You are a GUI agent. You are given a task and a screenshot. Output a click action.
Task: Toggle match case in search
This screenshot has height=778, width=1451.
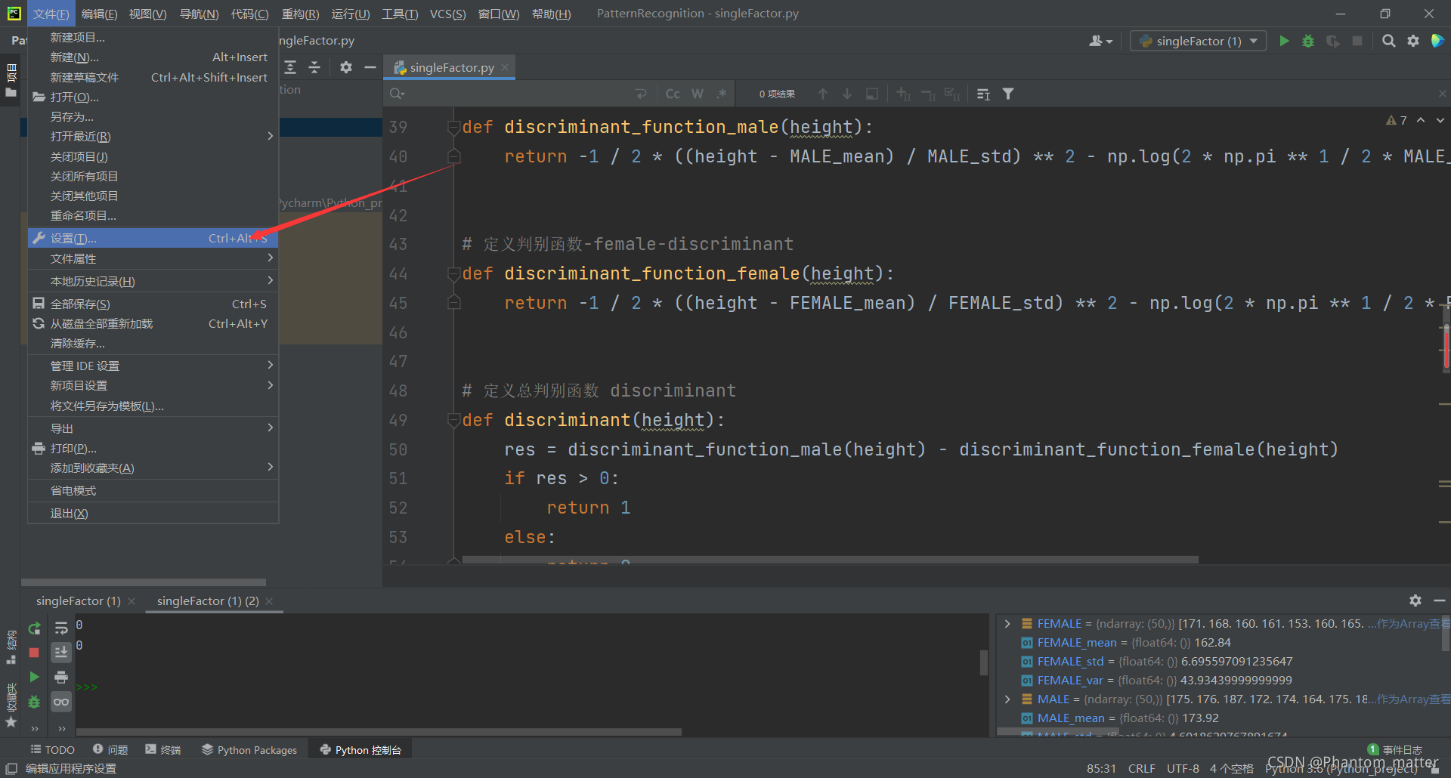pyautogui.click(x=673, y=94)
